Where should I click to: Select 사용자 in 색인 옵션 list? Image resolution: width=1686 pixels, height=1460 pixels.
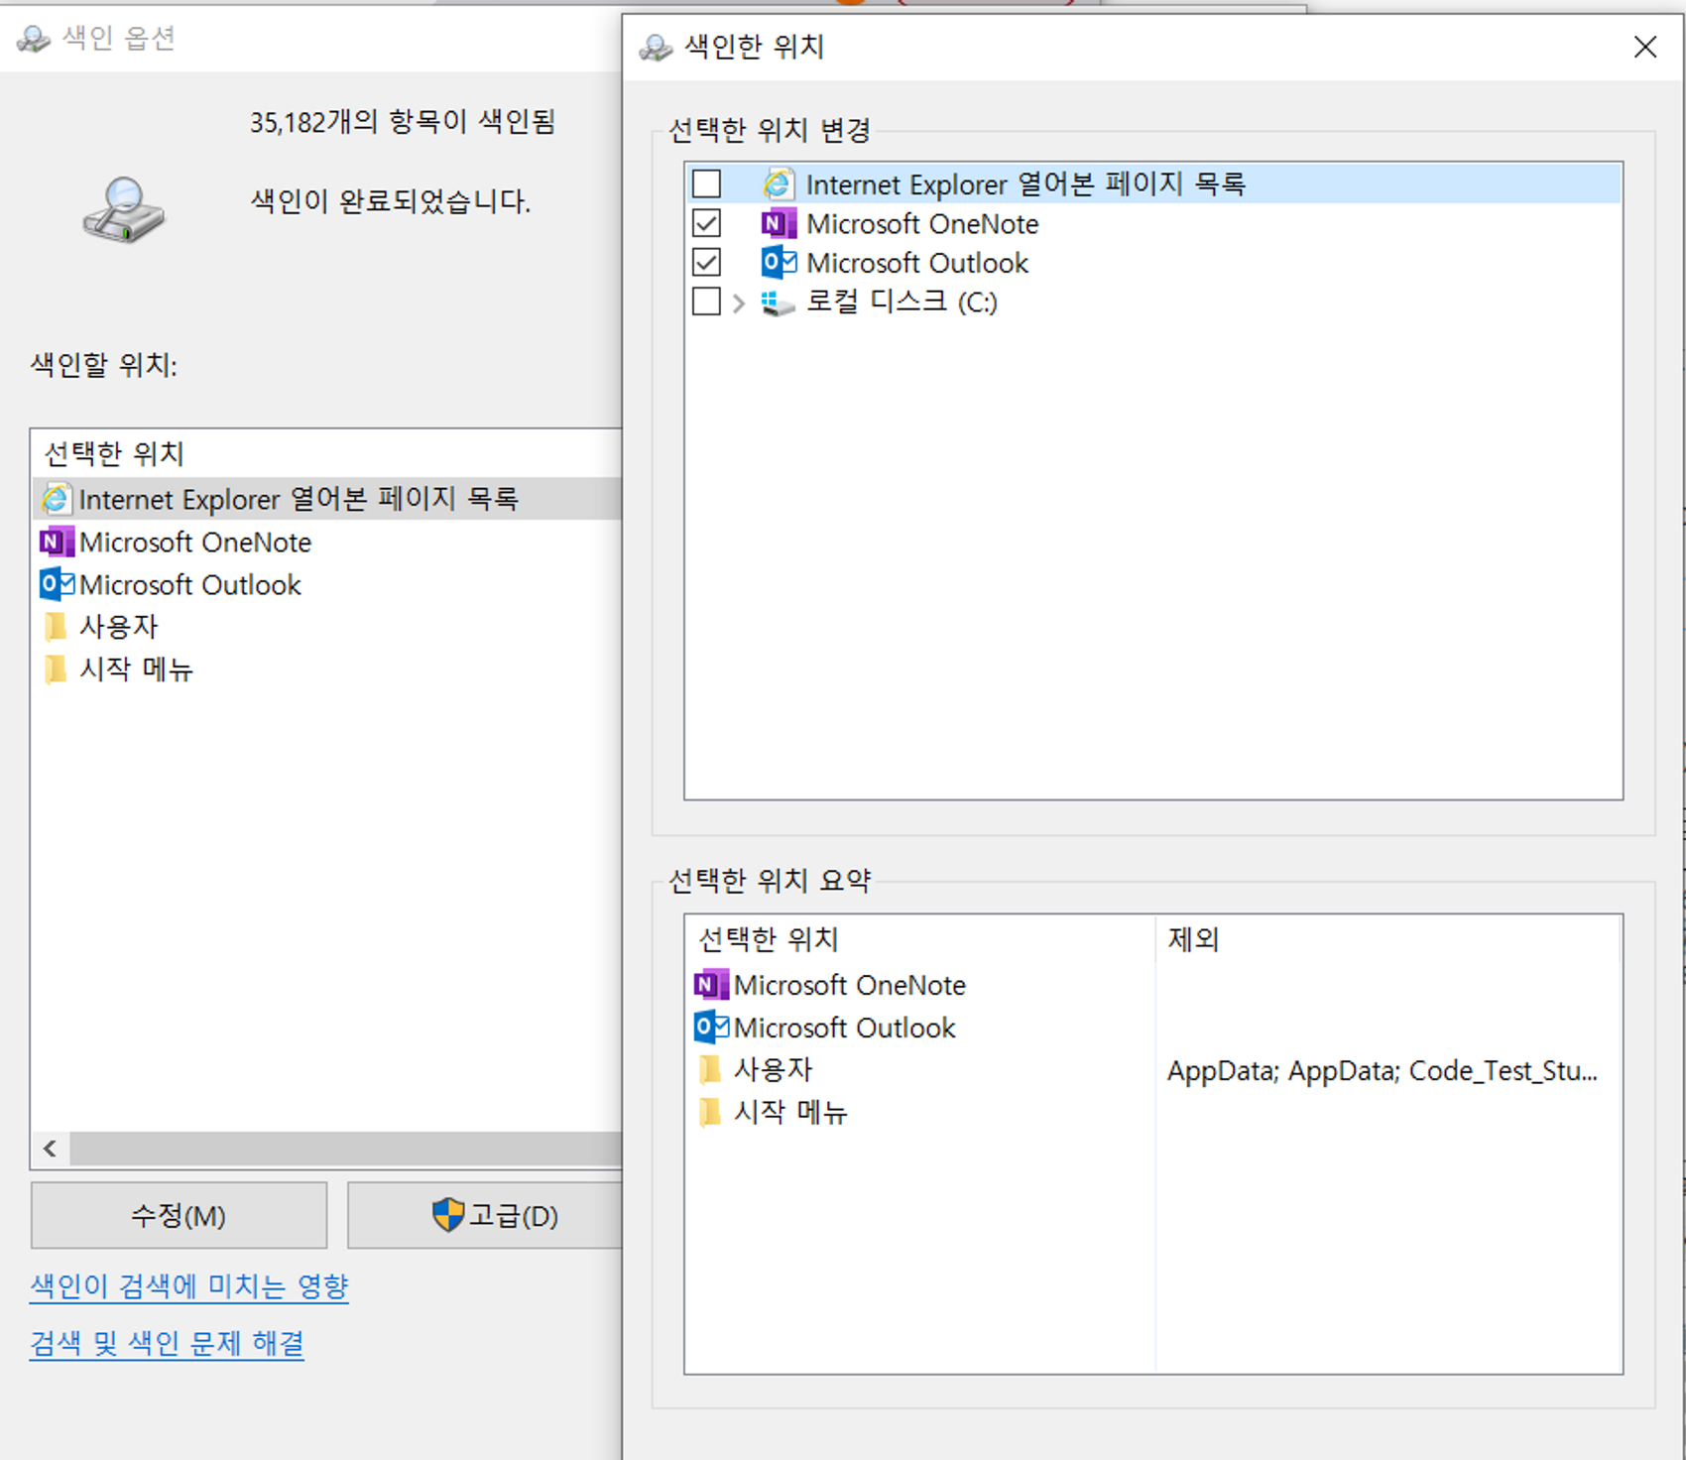tap(118, 627)
